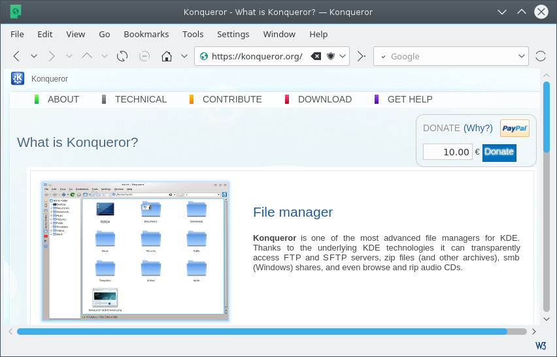Image resolution: width=557 pixels, height=357 pixels.
Task: Click the Back navigation arrow
Action: coord(17,56)
